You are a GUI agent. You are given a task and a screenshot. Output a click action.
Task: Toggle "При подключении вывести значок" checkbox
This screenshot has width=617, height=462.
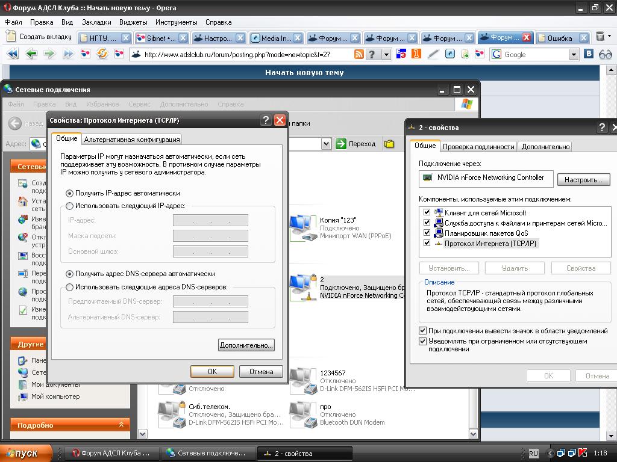[x=423, y=331]
